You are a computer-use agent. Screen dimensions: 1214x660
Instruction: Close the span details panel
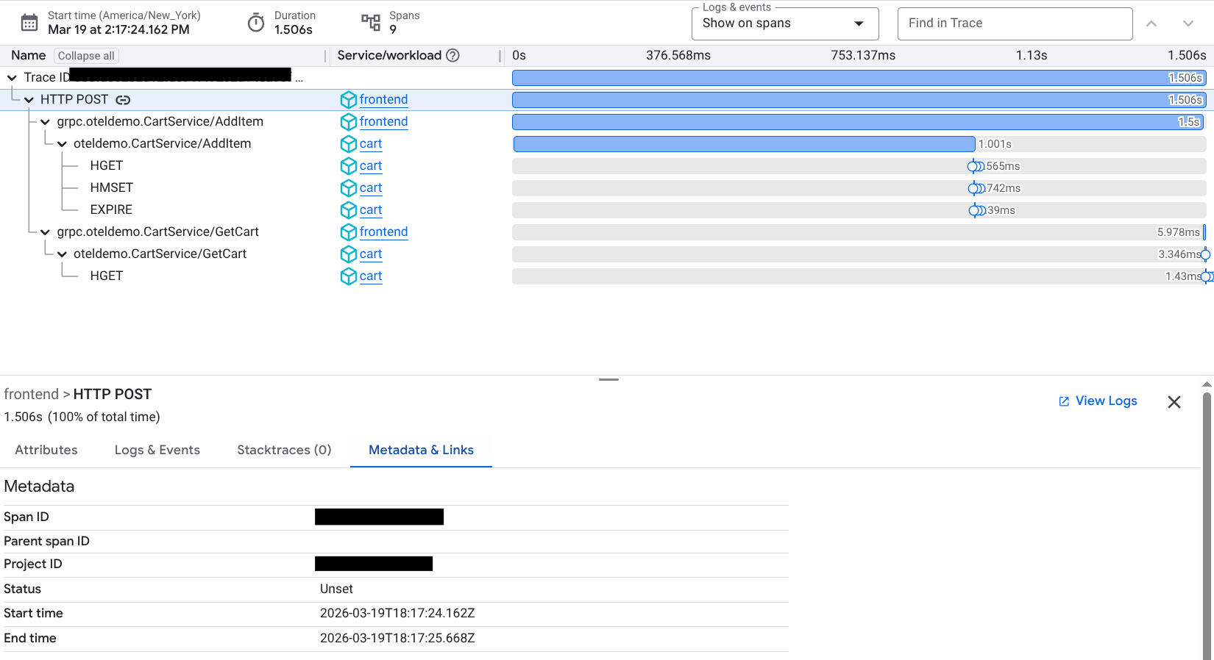coord(1174,402)
